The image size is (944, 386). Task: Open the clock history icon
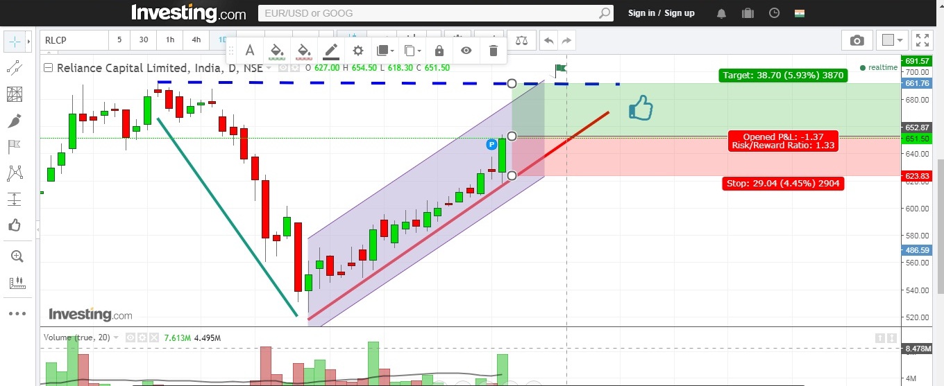(x=774, y=13)
